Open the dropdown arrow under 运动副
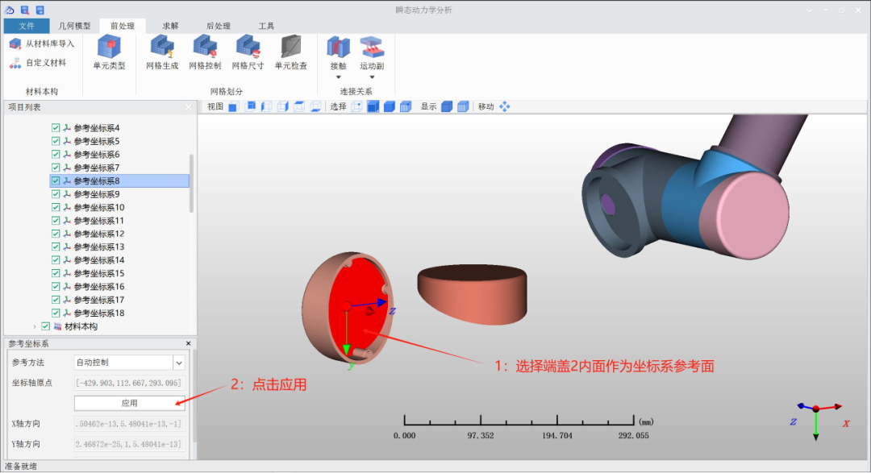Viewport: 871px width, 473px height. 372,77
